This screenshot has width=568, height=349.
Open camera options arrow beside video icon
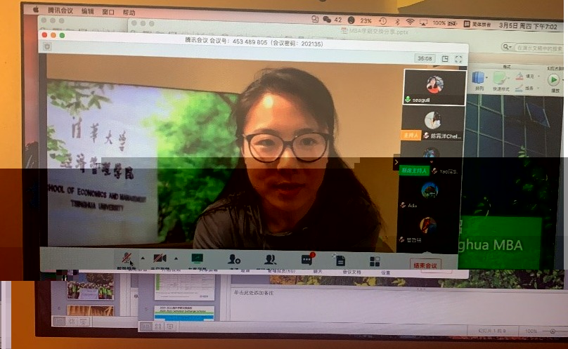(x=176, y=258)
